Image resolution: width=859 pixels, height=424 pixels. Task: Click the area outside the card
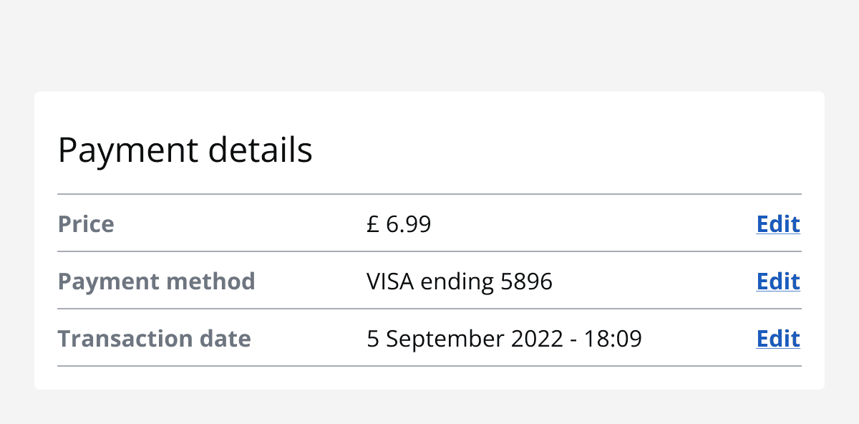click(x=429, y=43)
